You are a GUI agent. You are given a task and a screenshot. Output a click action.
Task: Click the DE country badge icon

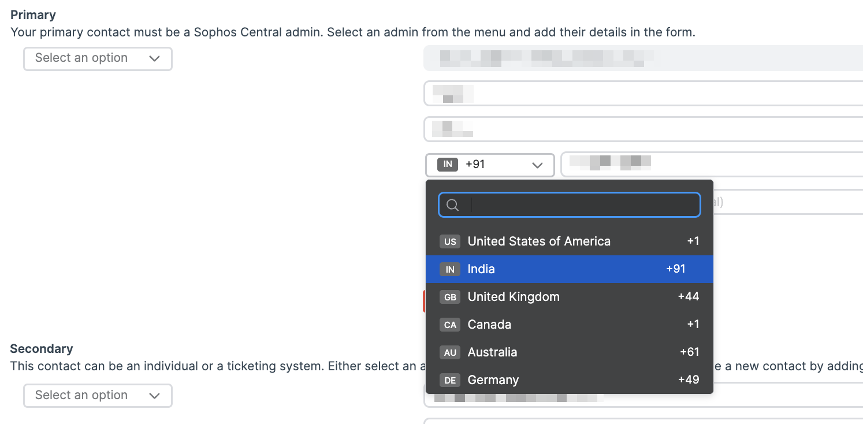pyautogui.click(x=450, y=380)
